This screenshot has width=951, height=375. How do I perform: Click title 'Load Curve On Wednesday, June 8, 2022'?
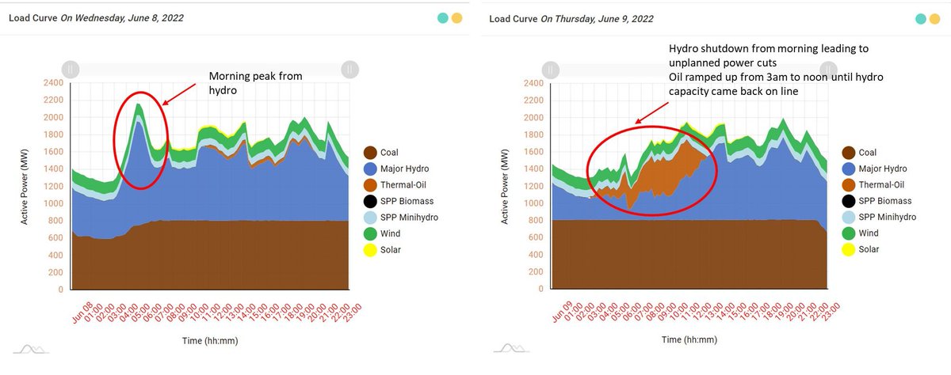tap(94, 19)
